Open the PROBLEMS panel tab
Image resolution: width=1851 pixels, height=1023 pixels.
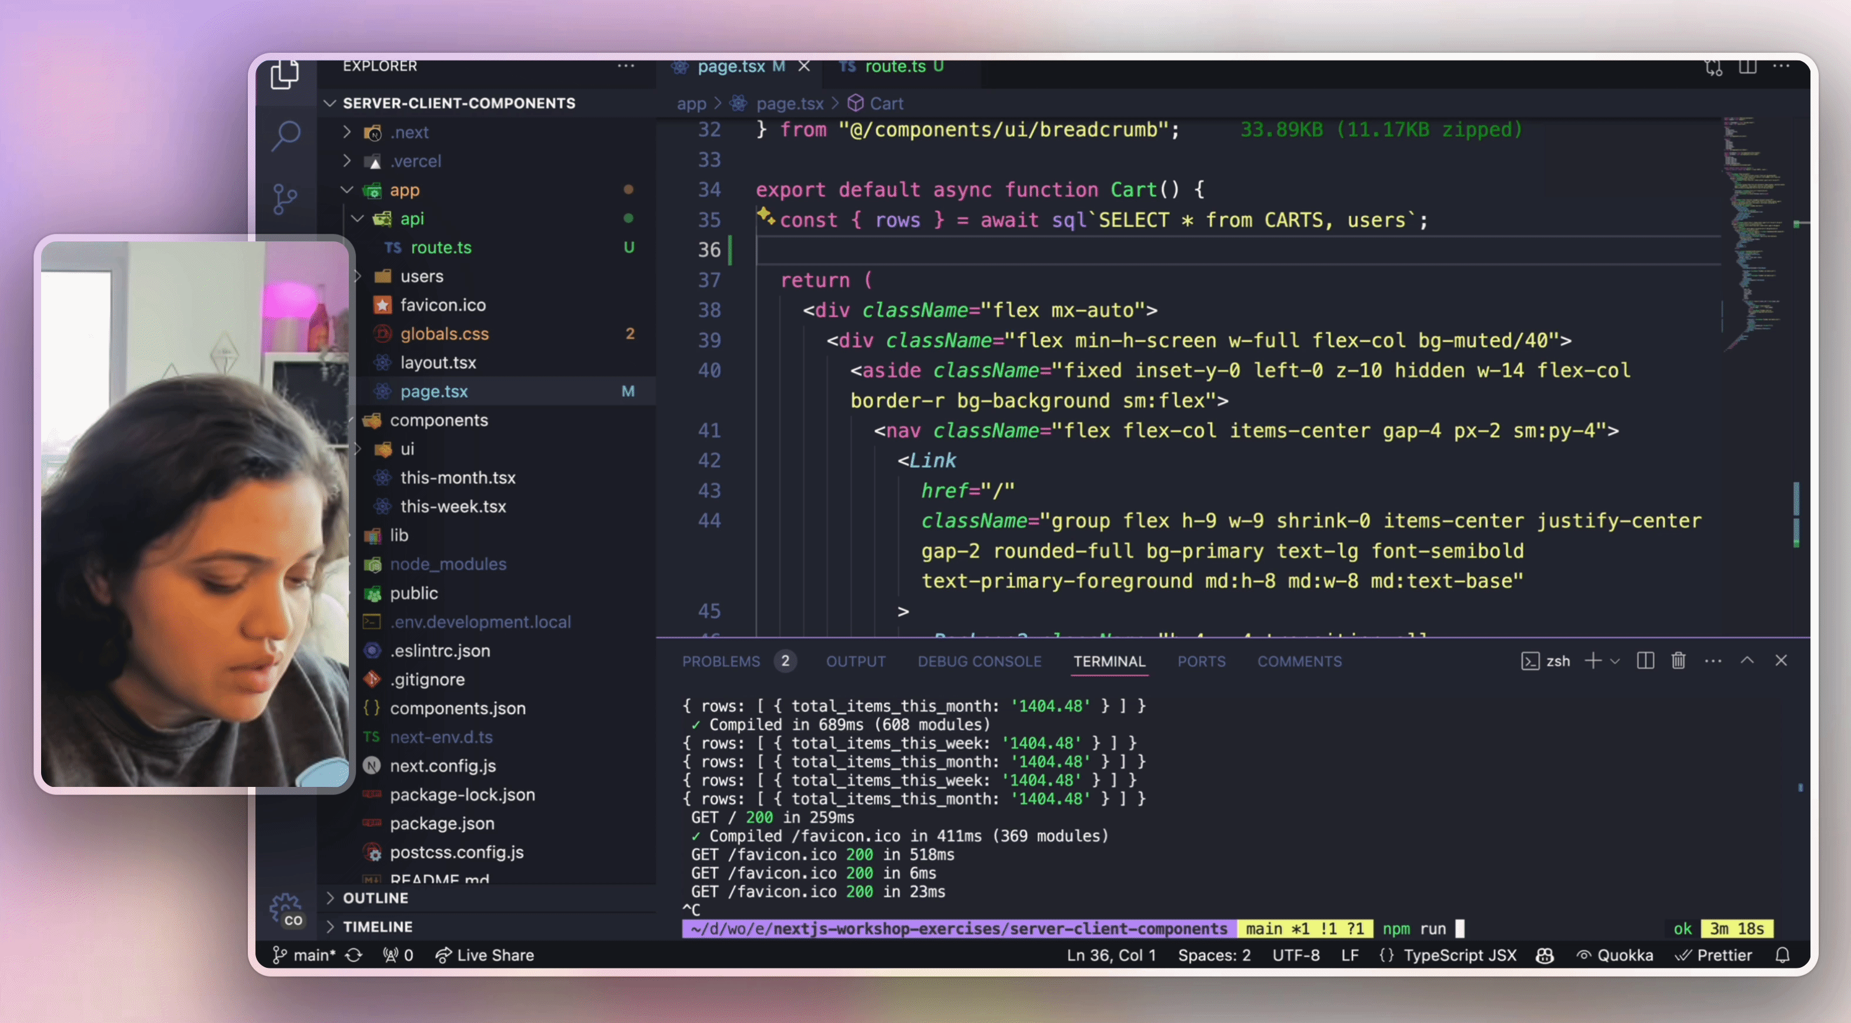tap(721, 661)
